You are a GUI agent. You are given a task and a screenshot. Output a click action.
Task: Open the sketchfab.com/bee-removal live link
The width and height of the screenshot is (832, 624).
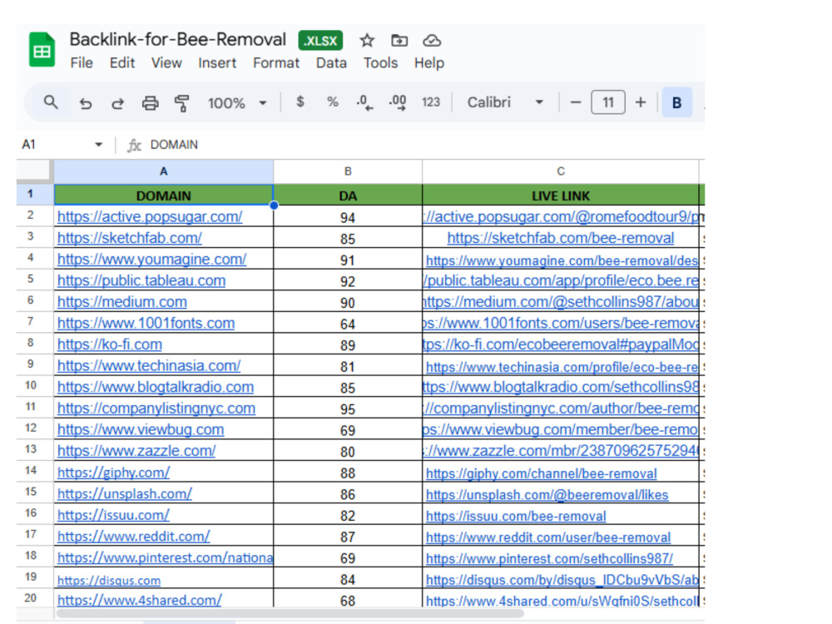tap(560, 238)
